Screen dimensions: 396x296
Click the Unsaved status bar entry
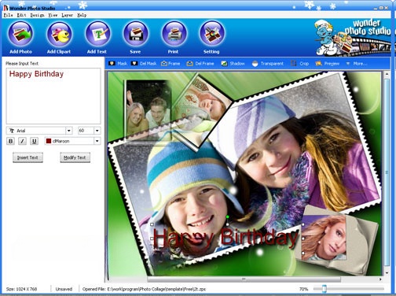click(64, 289)
